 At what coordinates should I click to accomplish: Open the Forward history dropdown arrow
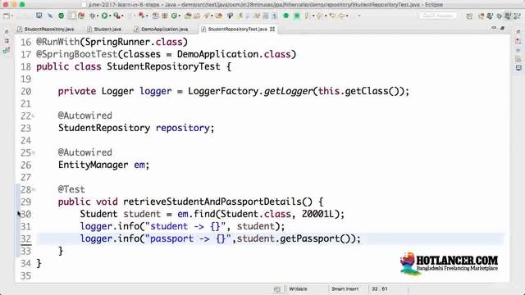point(347,16)
